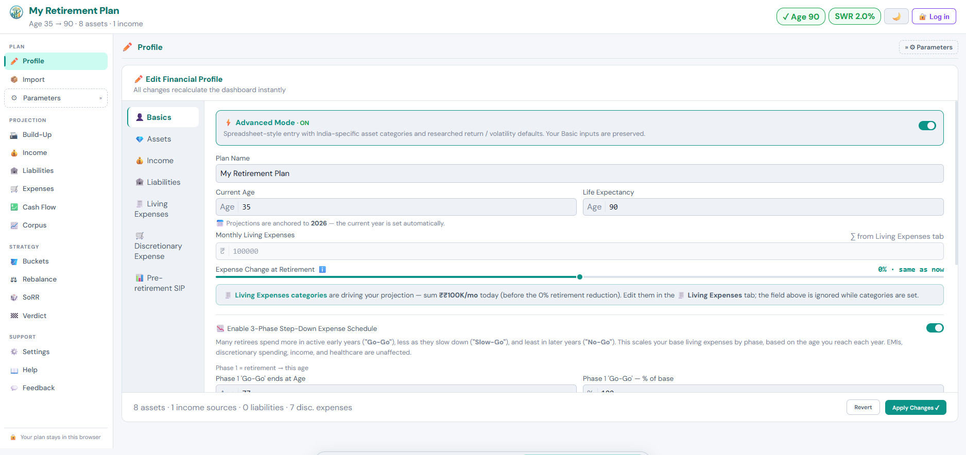Click the 'Phase 1 'Go-Go' ends at Age' label

pos(261,379)
